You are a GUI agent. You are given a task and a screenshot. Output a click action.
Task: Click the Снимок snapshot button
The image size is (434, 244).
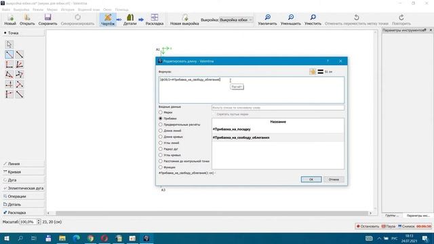tap(406, 226)
